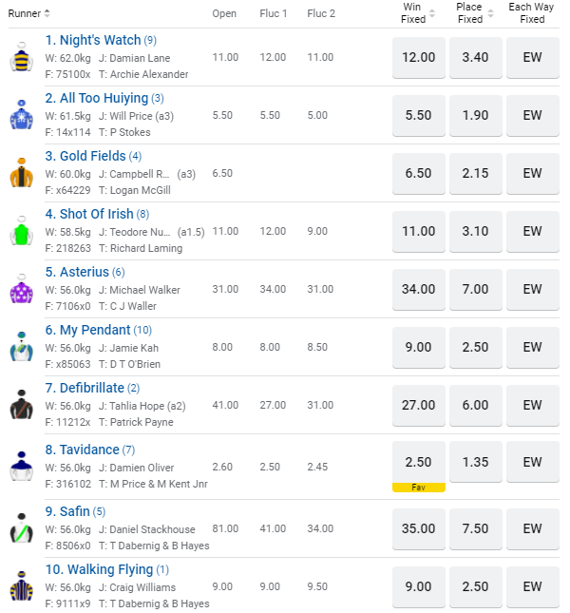Select Safin win odds 35.00
This screenshot has width=570, height=613.
[x=418, y=528]
